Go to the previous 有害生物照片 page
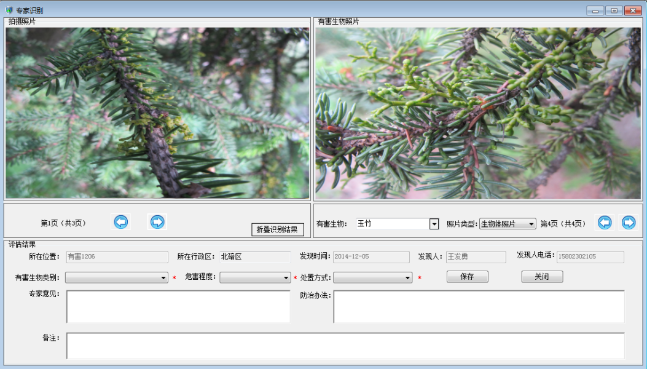 (604, 223)
